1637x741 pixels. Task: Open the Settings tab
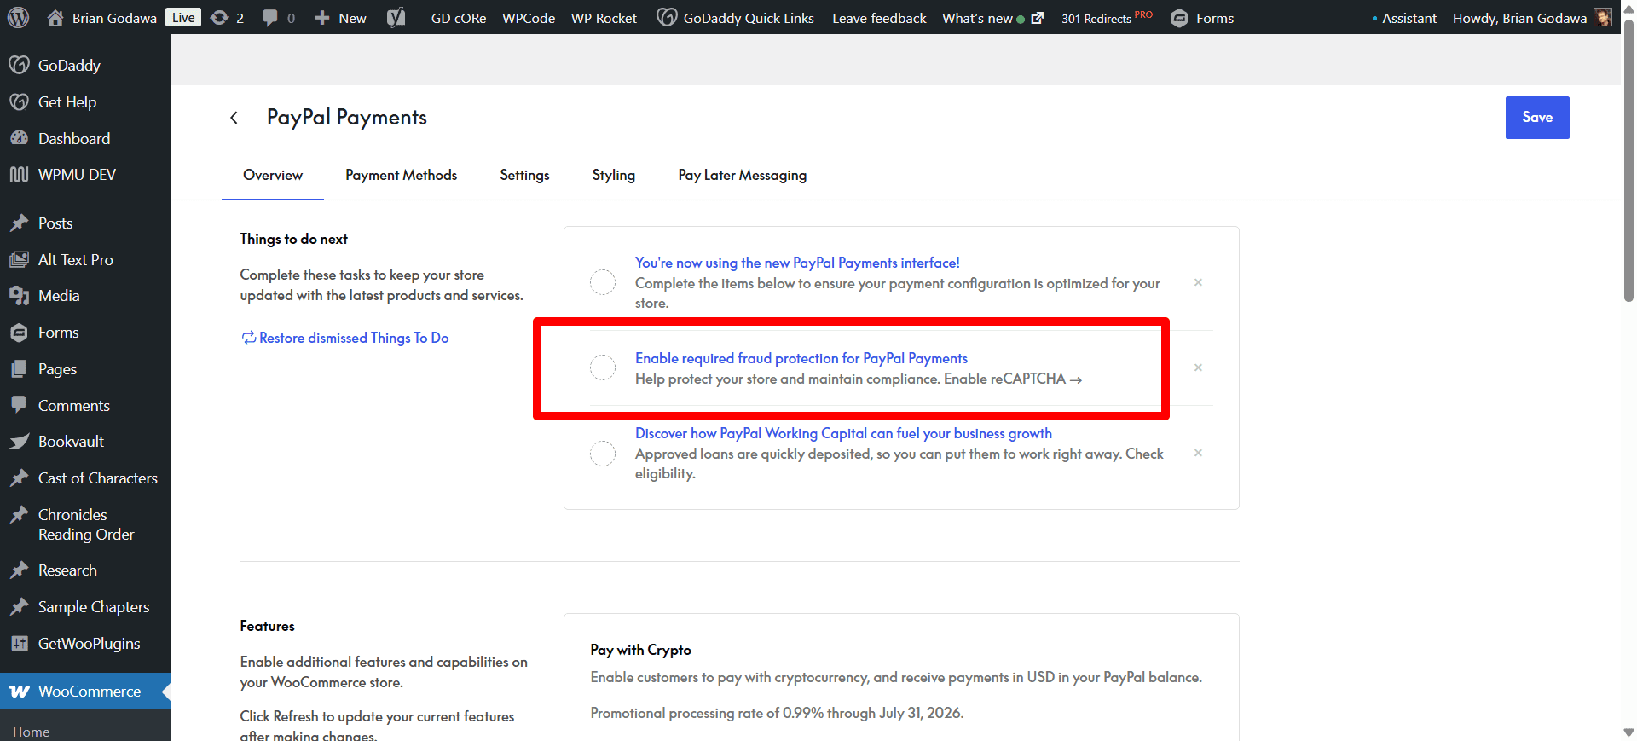pos(524,176)
